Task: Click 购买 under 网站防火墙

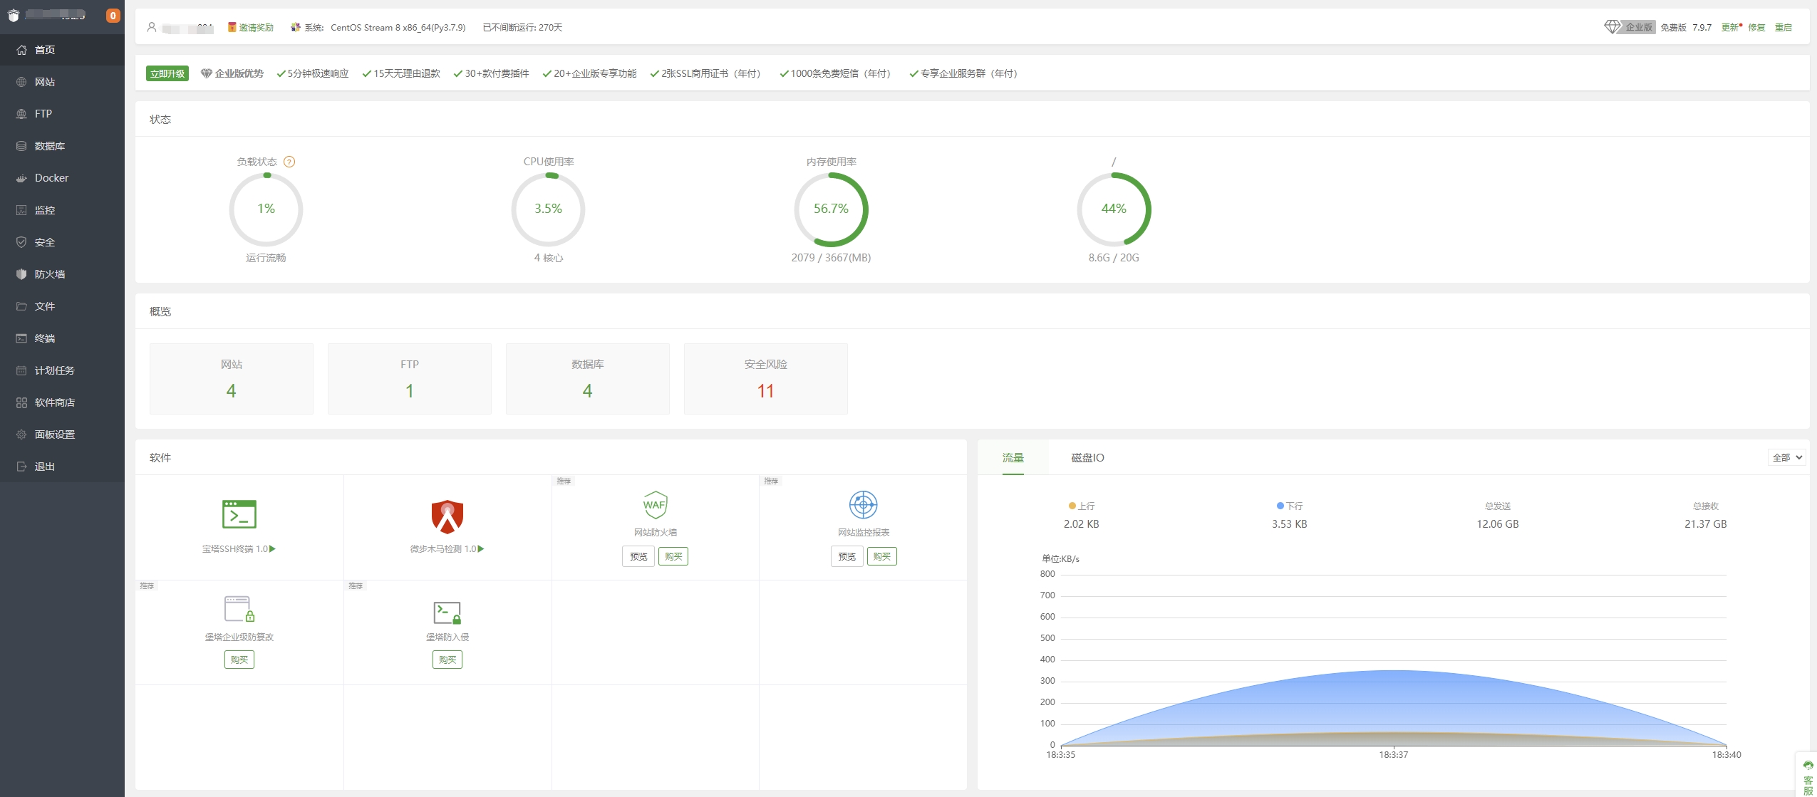Action: click(x=673, y=556)
